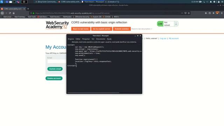Open Kali Tools bookmark
Viewport: 224px width, 126px height.
[31, 17]
